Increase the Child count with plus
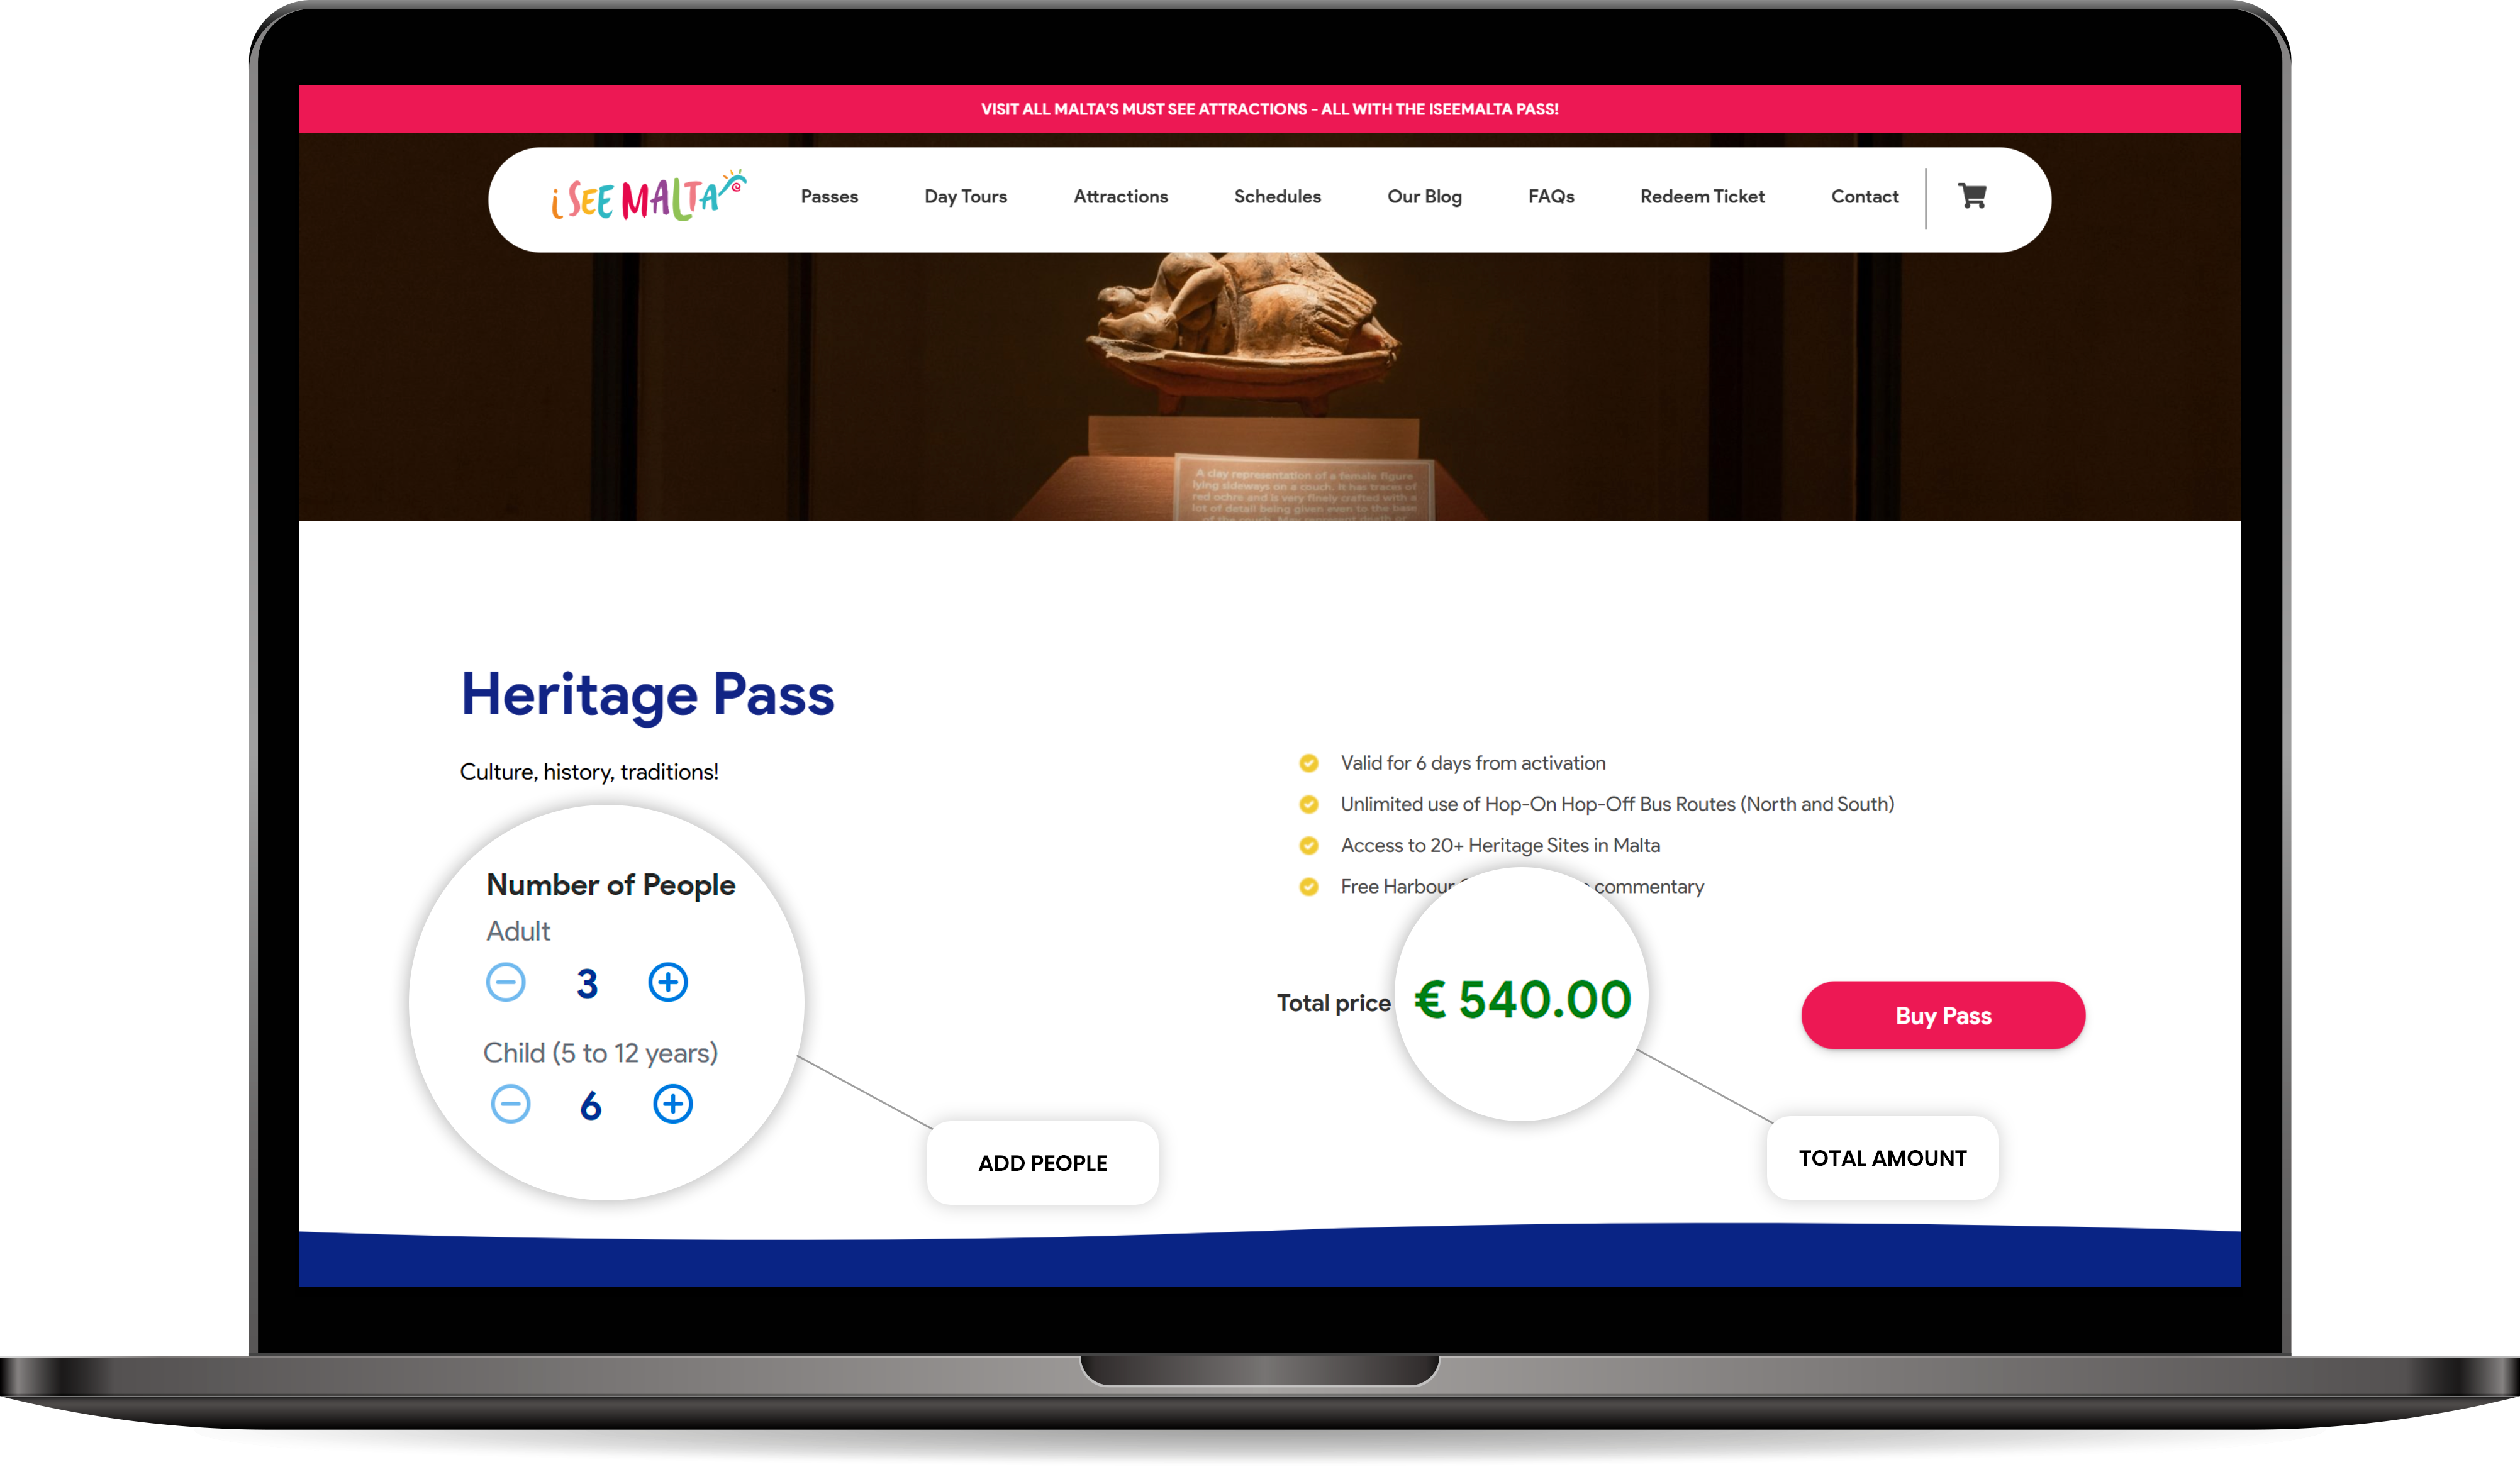Image resolution: width=2520 pixels, height=1467 pixels. tap(673, 1104)
